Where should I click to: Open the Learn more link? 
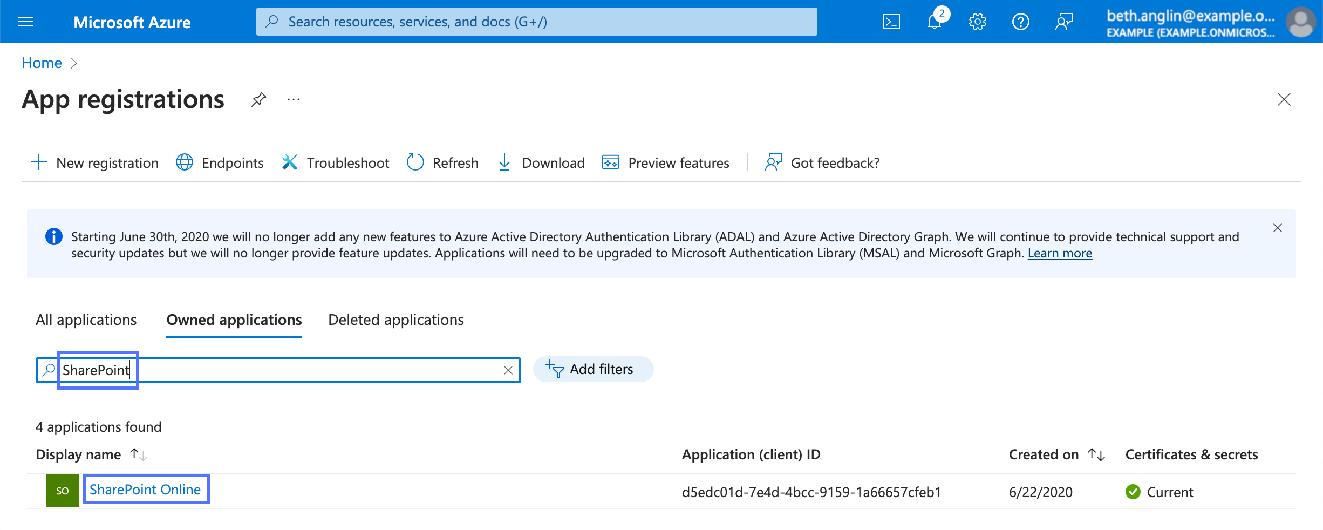pos(1060,253)
